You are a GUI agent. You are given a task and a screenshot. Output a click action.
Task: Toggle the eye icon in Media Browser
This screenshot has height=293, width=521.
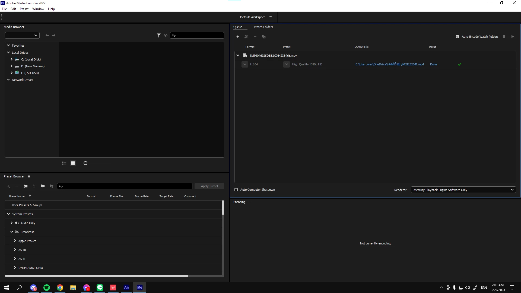click(x=166, y=35)
